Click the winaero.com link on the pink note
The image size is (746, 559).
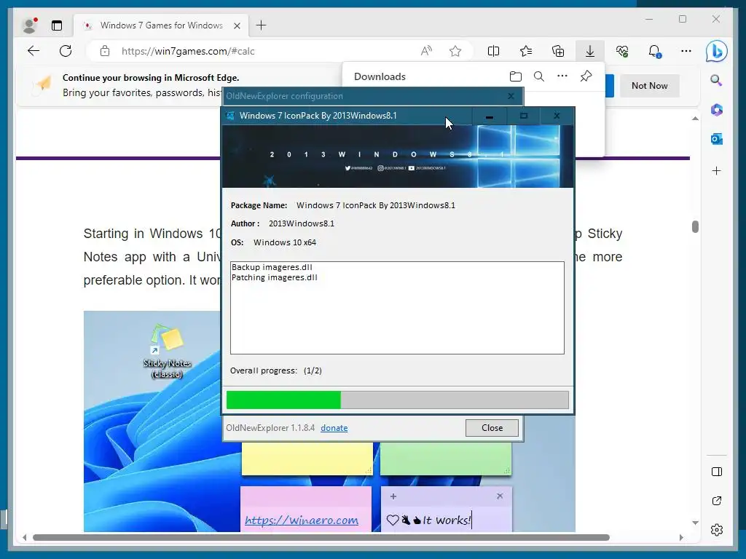pyautogui.click(x=302, y=520)
